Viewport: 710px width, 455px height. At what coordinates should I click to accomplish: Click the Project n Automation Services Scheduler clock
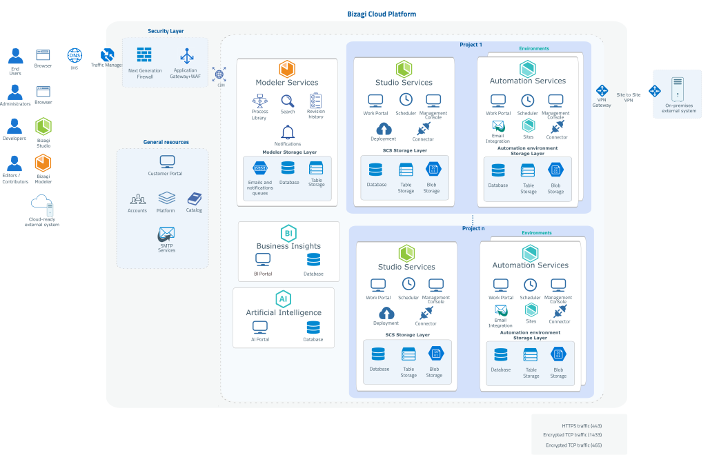pos(530,285)
